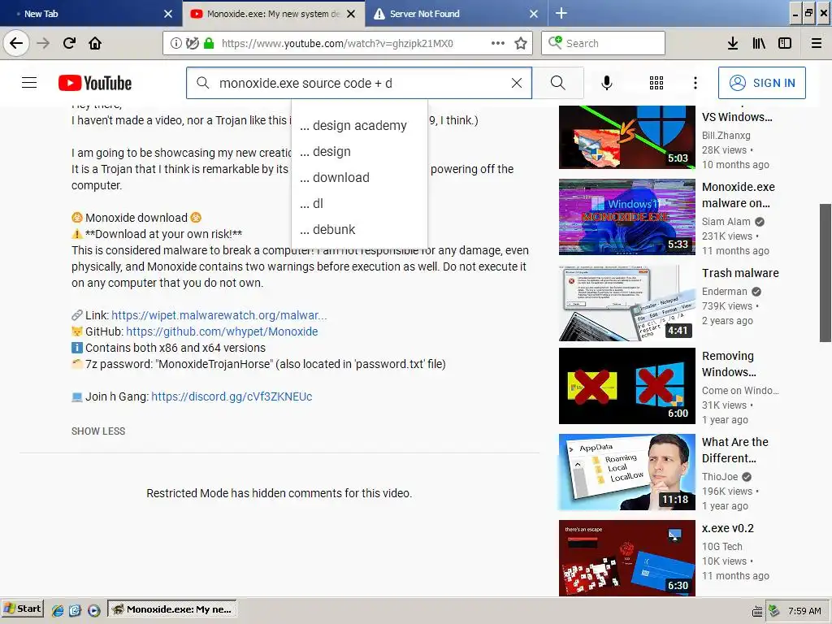Show site information icon in address bar
Image resolution: width=832 pixels, height=624 pixels.
pyautogui.click(x=176, y=44)
